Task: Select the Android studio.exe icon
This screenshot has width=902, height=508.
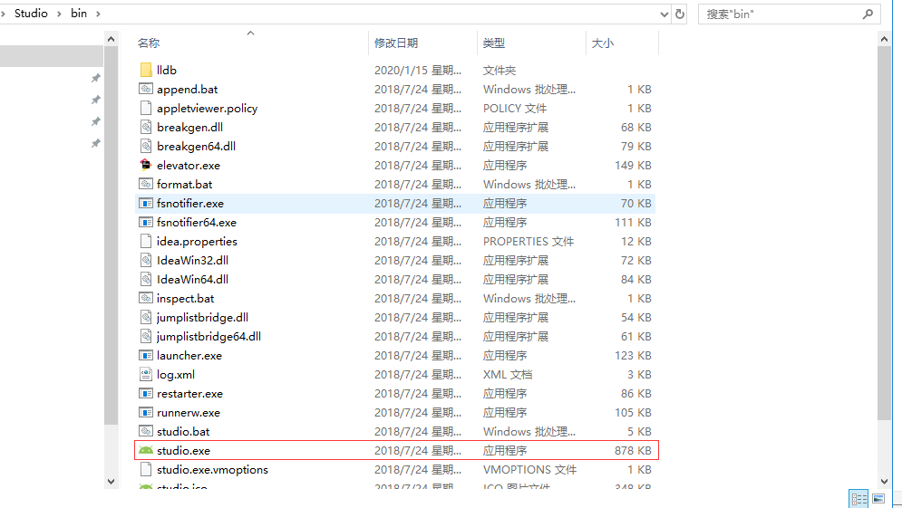Action: click(146, 451)
